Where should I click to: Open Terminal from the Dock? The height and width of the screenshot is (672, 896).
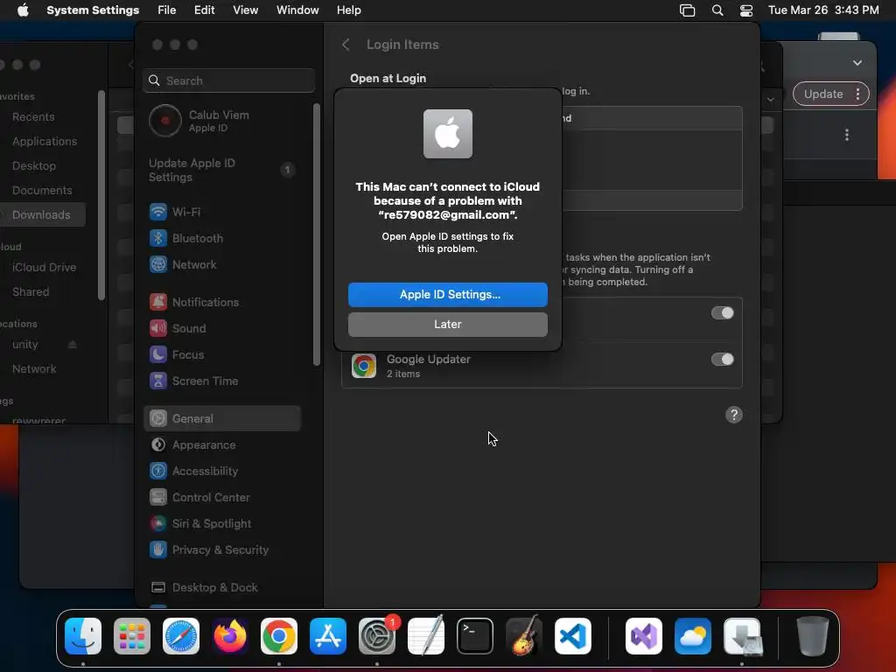click(475, 636)
